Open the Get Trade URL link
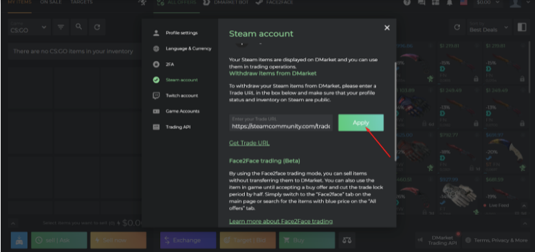This screenshot has width=535, height=252. pos(249,143)
